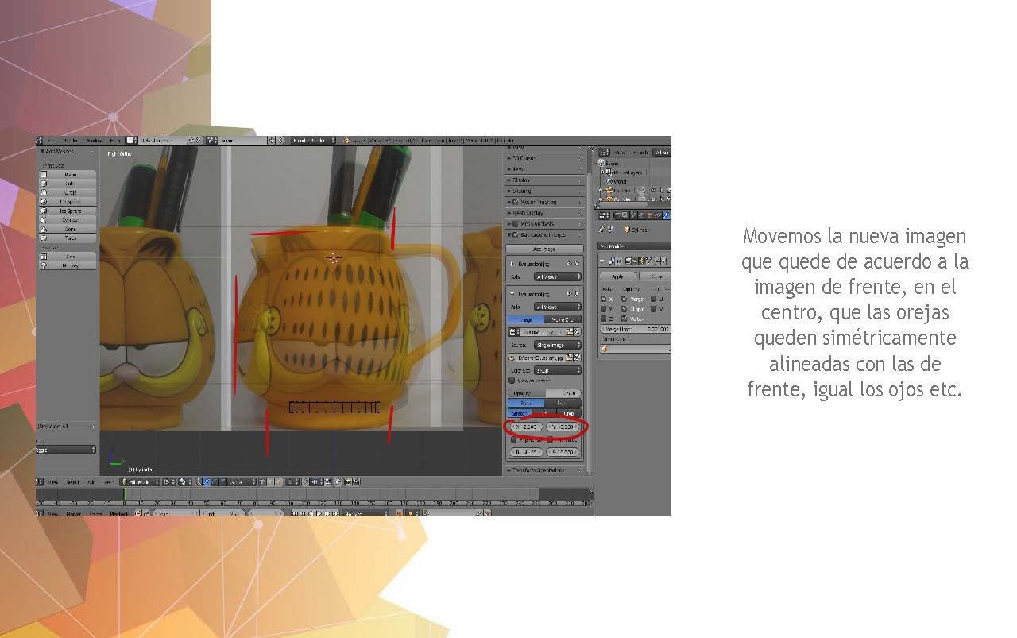
Task: Toggle Clipping option in Mirror modifier
Action: point(625,308)
